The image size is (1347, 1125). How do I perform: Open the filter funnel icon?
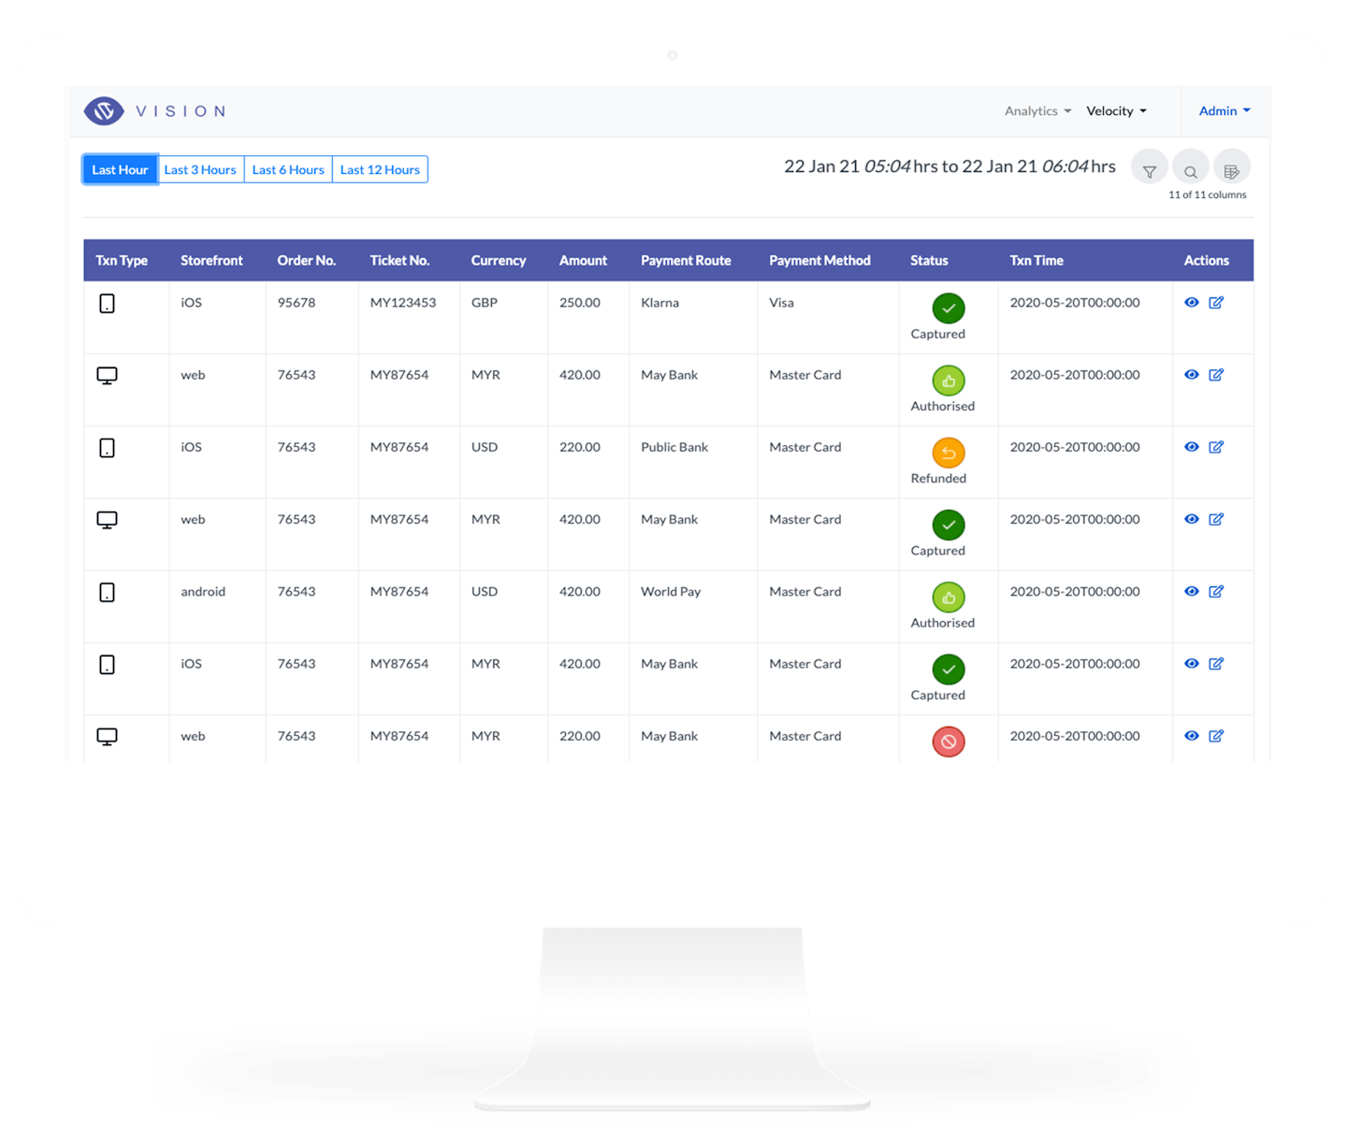[x=1150, y=170]
